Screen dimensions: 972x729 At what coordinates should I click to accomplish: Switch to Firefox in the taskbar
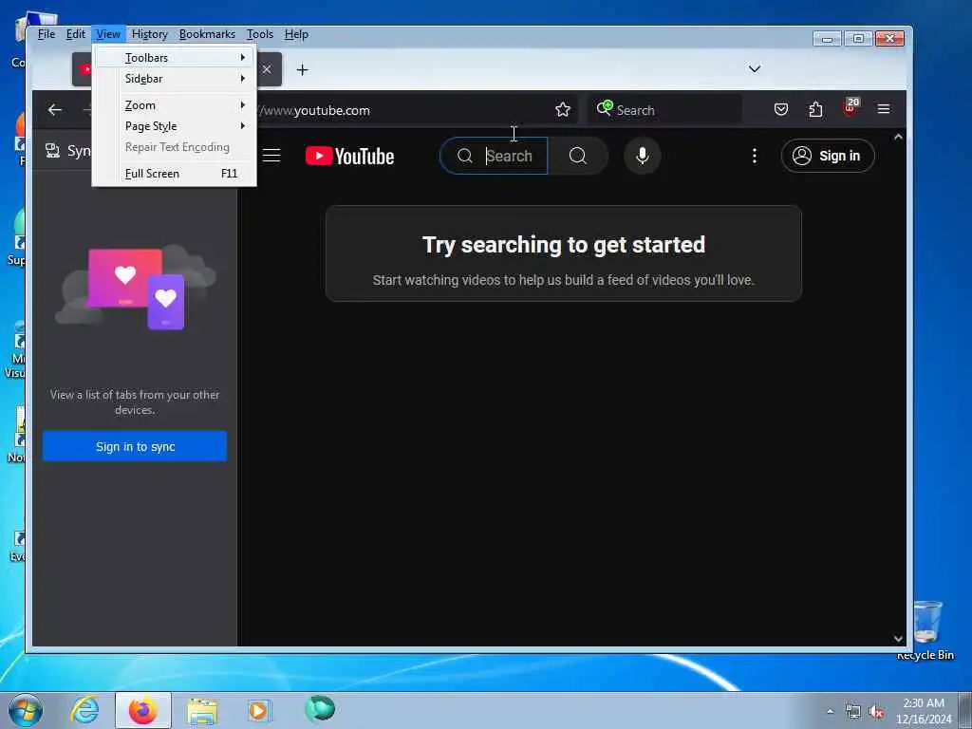click(x=142, y=710)
